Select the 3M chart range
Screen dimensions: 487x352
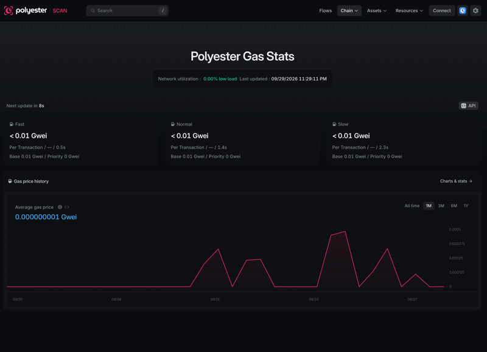coord(441,206)
